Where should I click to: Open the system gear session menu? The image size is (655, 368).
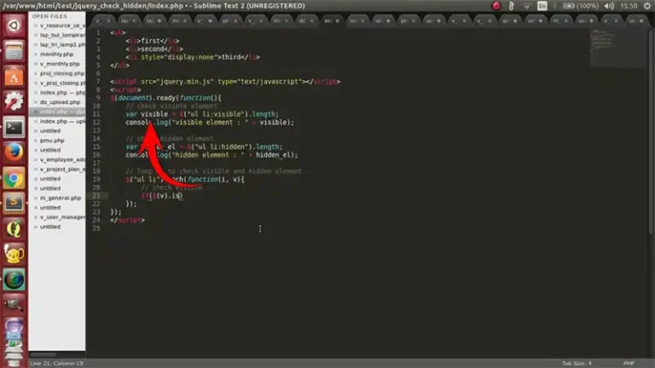pos(647,6)
